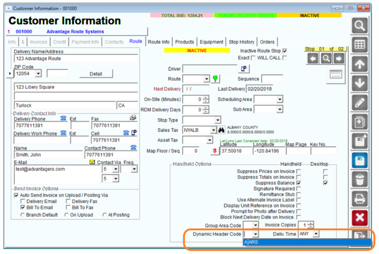Open the Scheduling Area dropdown

(280, 99)
